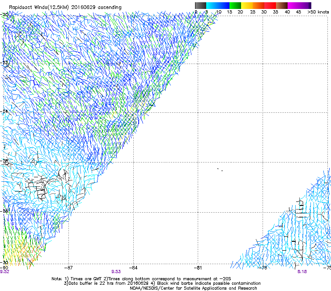Click the purple '9:53' time label
331x291 pixels.
(x=116, y=272)
